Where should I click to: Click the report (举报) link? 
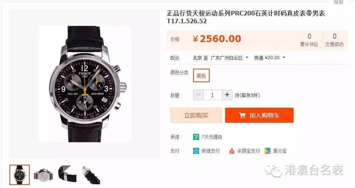tap(339, 2)
